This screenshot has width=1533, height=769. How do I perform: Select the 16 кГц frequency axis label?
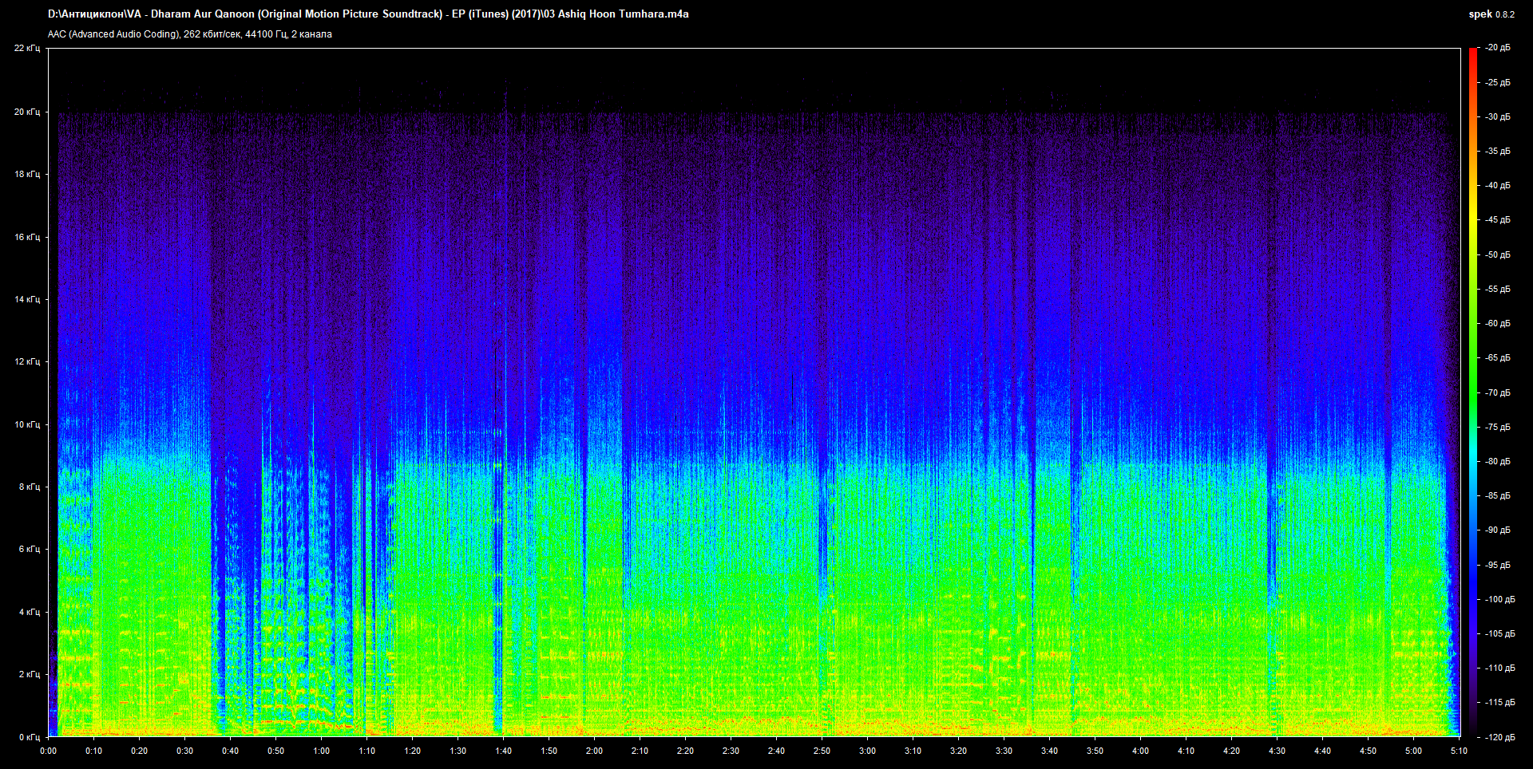click(27, 237)
